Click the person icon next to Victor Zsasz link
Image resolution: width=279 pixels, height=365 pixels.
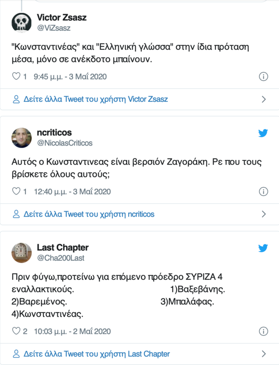click(16, 99)
